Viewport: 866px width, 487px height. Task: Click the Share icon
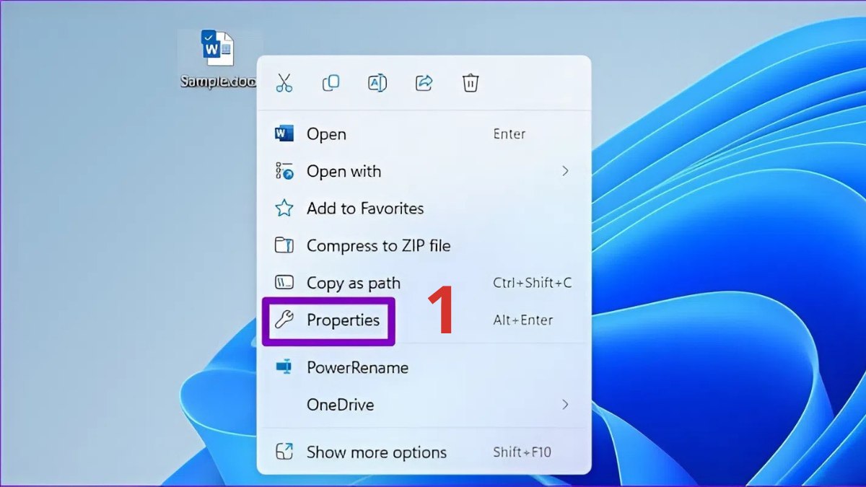click(424, 82)
